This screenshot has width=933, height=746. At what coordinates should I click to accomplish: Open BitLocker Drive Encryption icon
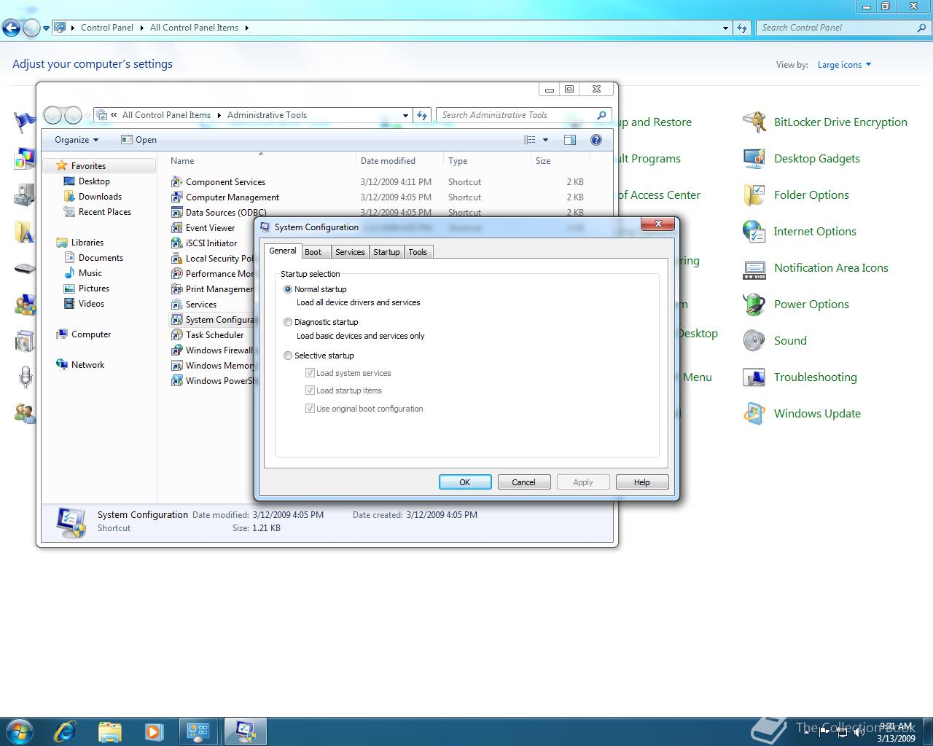pyautogui.click(x=754, y=122)
